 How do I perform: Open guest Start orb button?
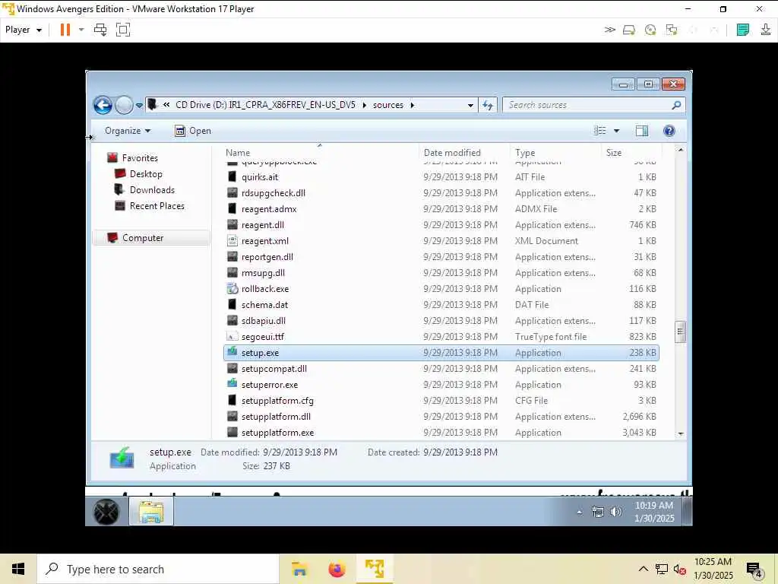coord(106,512)
